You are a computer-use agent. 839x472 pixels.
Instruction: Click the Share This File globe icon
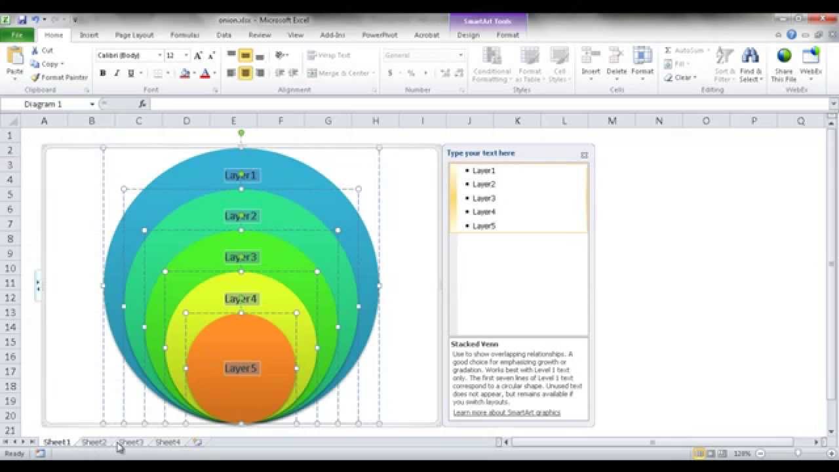pos(784,56)
